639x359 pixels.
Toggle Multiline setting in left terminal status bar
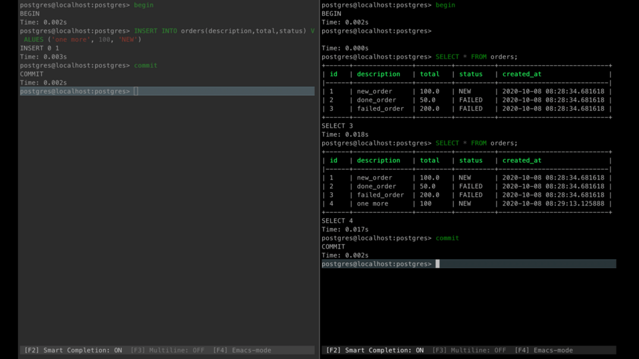pyautogui.click(x=168, y=350)
